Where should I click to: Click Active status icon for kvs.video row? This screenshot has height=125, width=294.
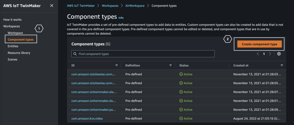(181, 118)
